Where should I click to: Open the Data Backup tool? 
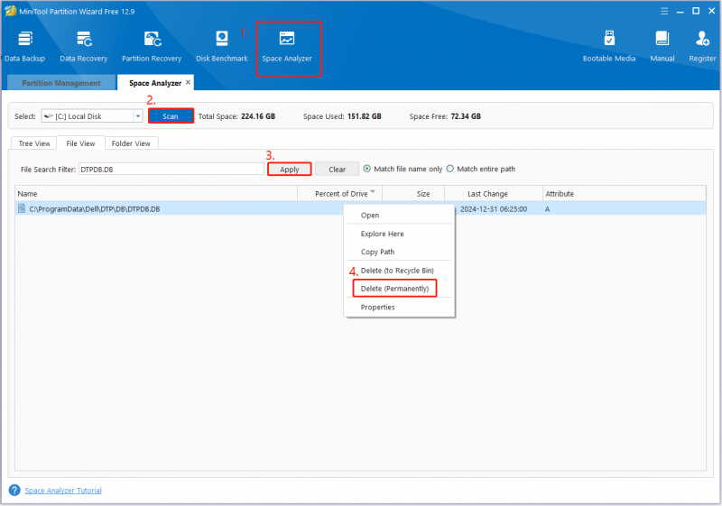pyautogui.click(x=25, y=47)
